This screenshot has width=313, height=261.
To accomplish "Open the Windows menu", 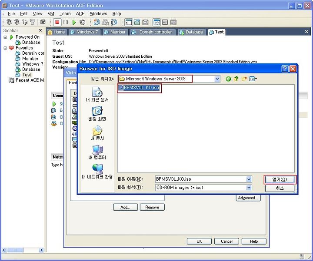I will click(x=98, y=14).
